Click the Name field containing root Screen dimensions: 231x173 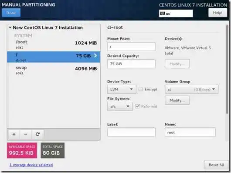[190, 132]
